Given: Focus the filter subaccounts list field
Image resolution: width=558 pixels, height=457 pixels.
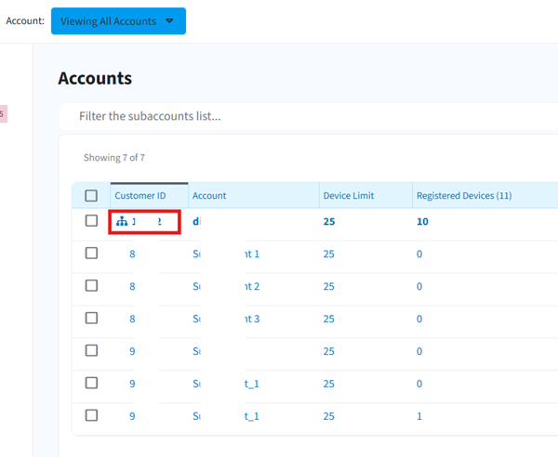Looking at the screenshot, I should (307, 116).
